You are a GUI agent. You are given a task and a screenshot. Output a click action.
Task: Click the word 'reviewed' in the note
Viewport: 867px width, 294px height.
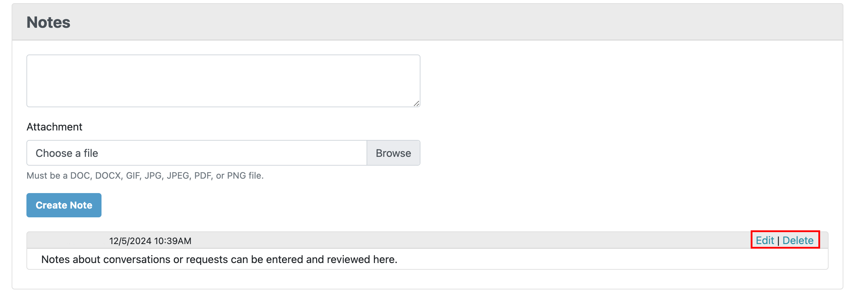(349, 260)
